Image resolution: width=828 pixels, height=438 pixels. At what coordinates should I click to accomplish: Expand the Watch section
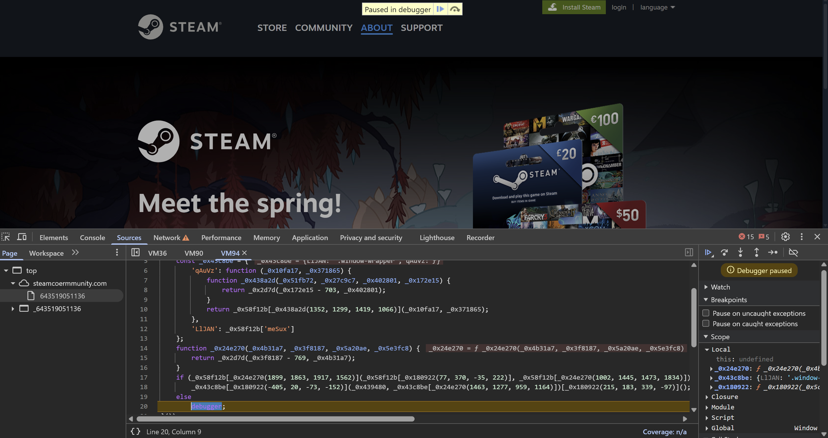pyautogui.click(x=706, y=287)
